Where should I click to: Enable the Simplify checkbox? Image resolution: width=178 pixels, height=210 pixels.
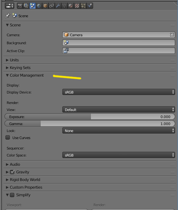(12, 195)
